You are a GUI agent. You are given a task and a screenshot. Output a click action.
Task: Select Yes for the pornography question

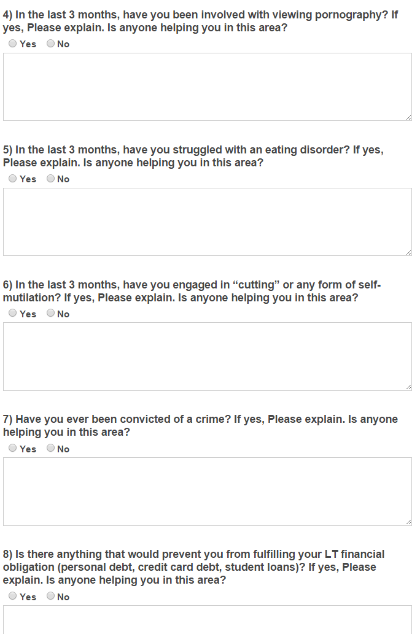click(13, 44)
